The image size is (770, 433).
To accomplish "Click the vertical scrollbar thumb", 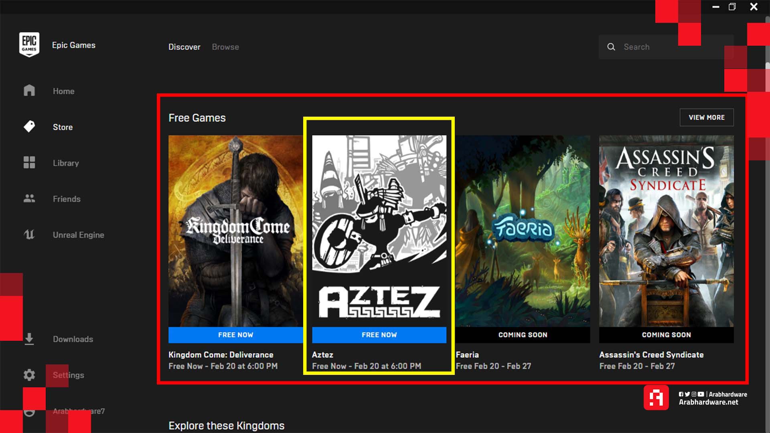I will pyautogui.click(x=768, y=76).
